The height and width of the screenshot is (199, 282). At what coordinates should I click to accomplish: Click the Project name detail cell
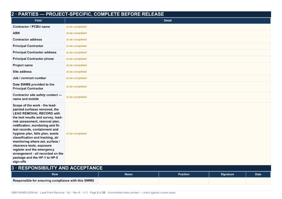[x=168, y=66]
